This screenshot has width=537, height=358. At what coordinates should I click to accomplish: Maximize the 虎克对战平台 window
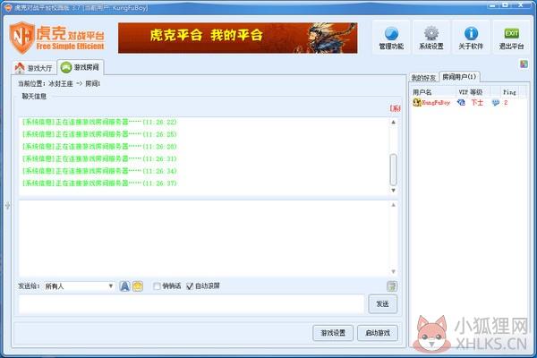coord(506,5)
